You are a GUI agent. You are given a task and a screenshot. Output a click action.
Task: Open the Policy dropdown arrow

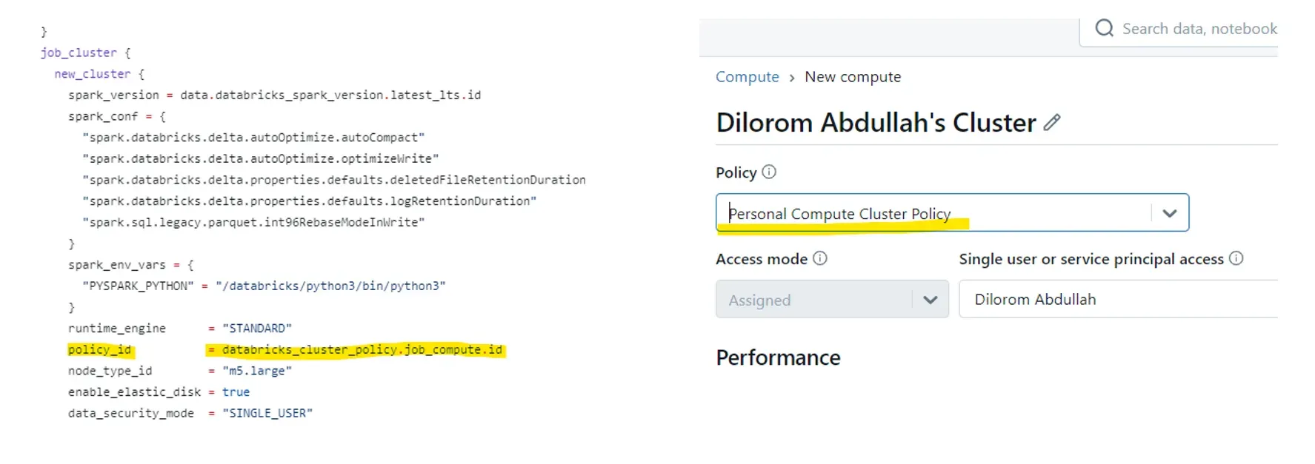(x=1170, y=213)
